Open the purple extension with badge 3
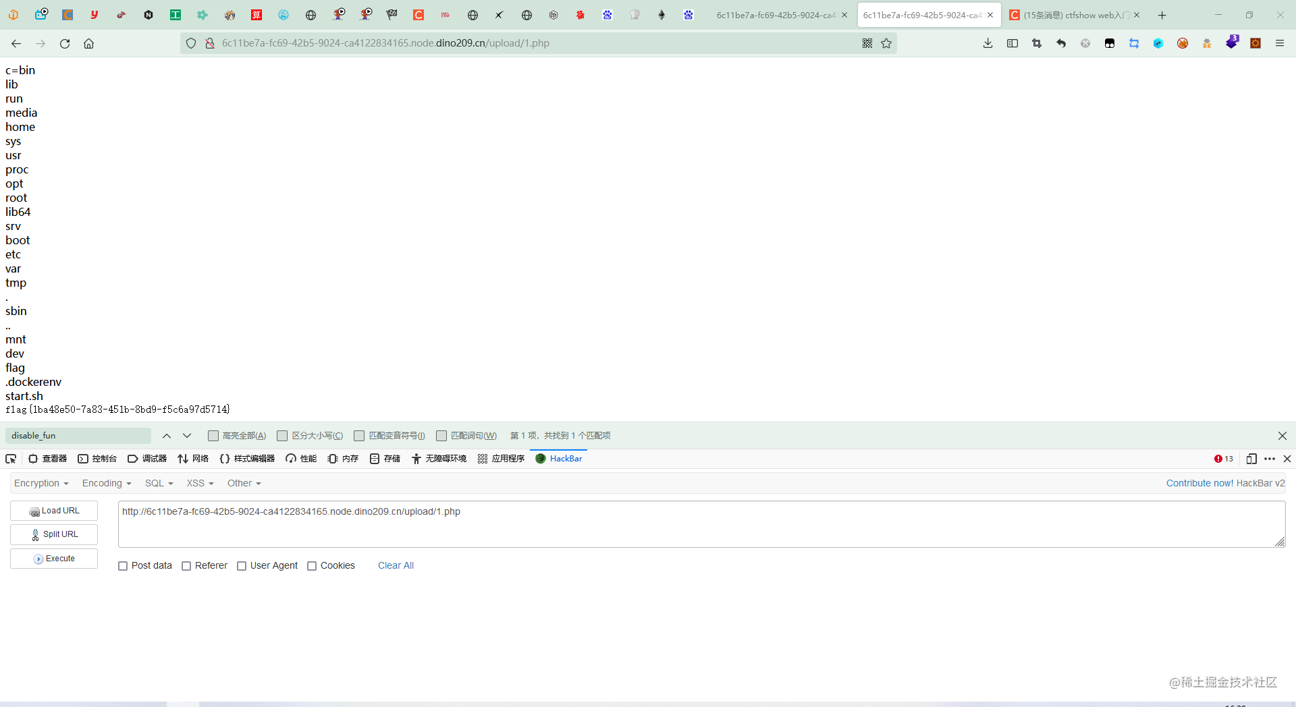 [x=1232, y=43]
